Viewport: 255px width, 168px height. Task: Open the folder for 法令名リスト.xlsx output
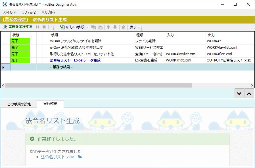[80, 157]
